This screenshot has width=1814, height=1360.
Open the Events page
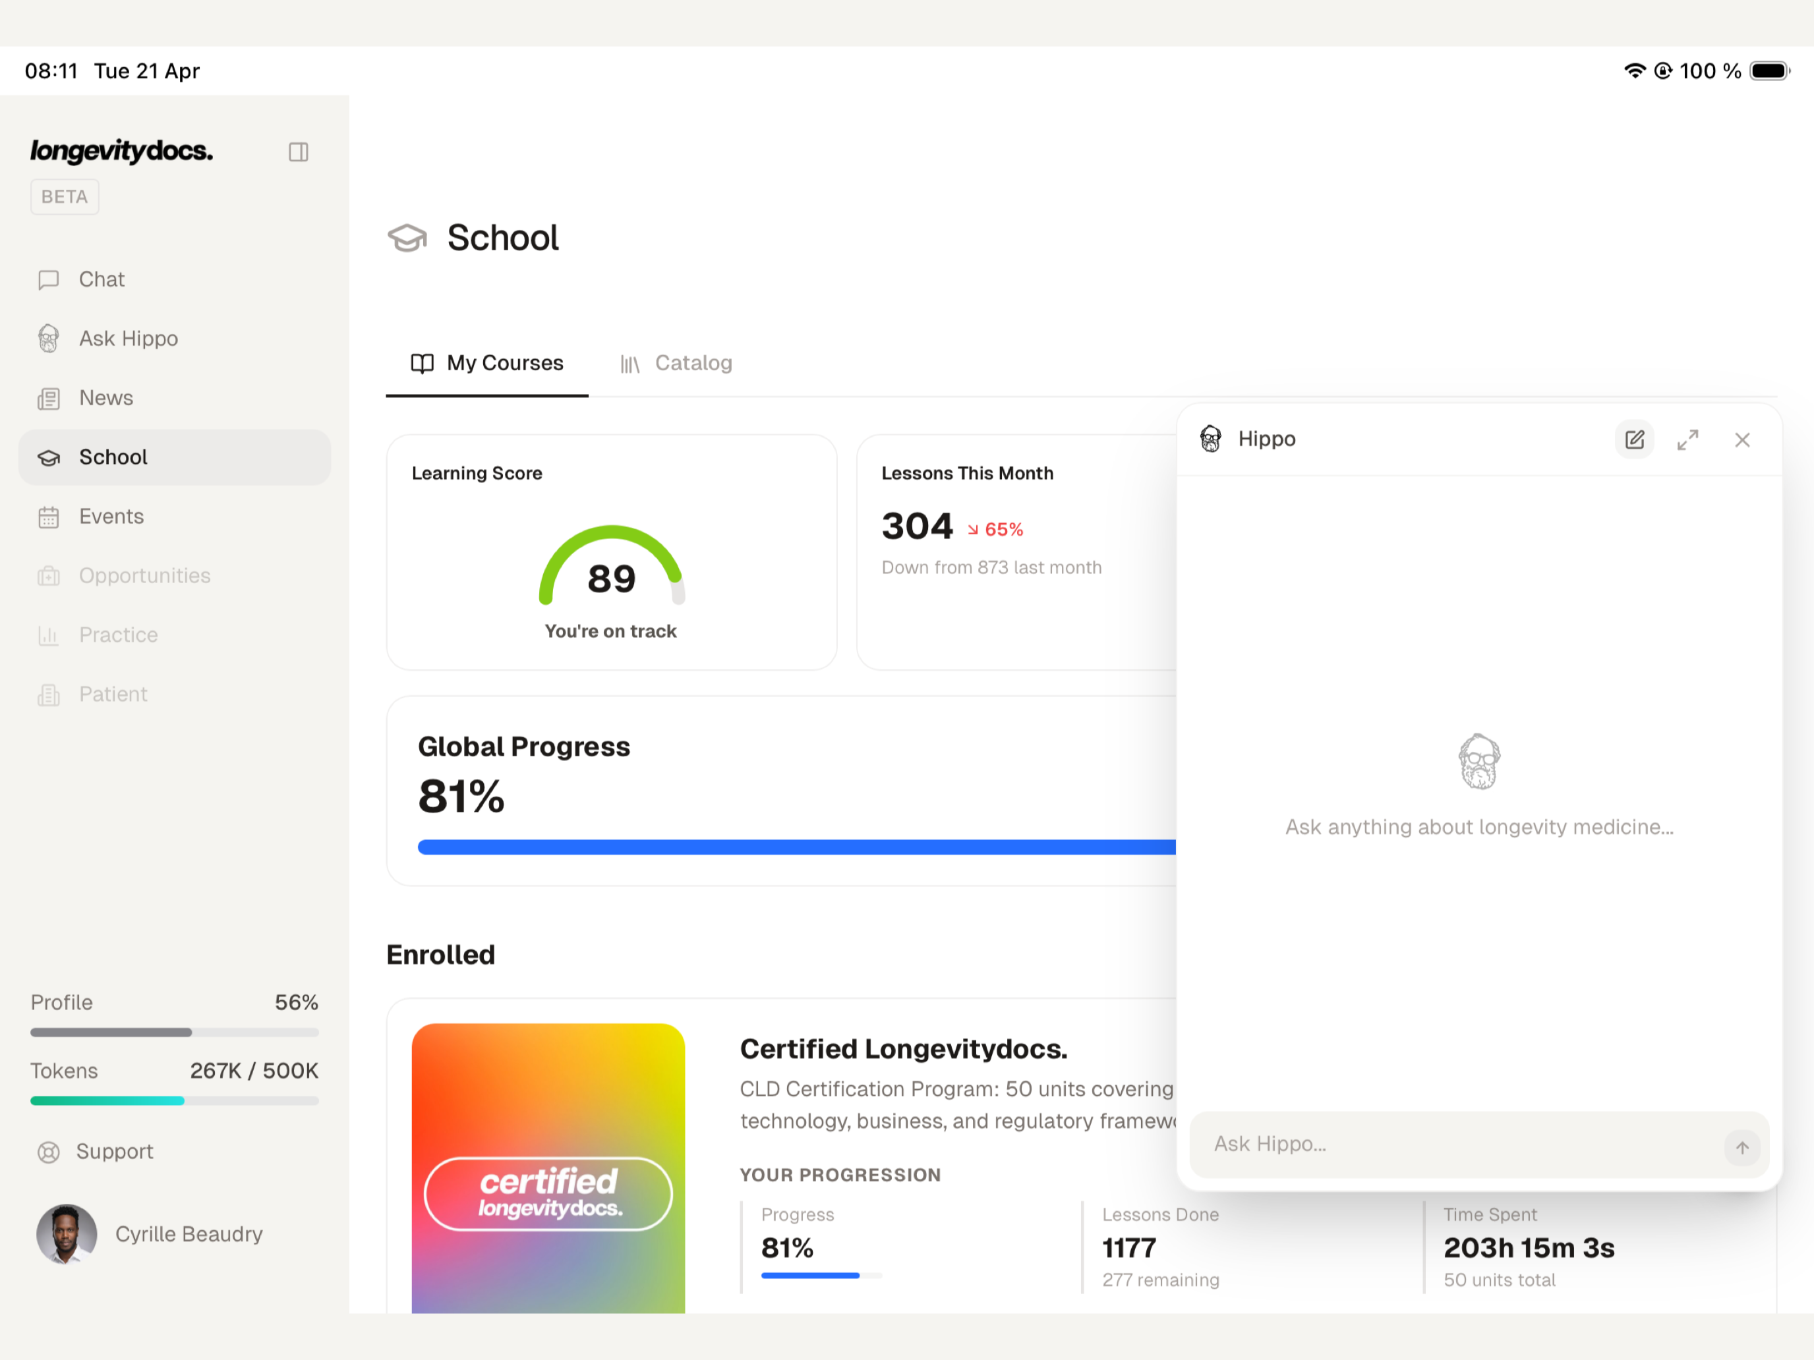pos(175,517)
